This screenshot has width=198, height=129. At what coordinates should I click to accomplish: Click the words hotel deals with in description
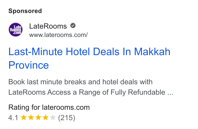[x=127, y=82]
